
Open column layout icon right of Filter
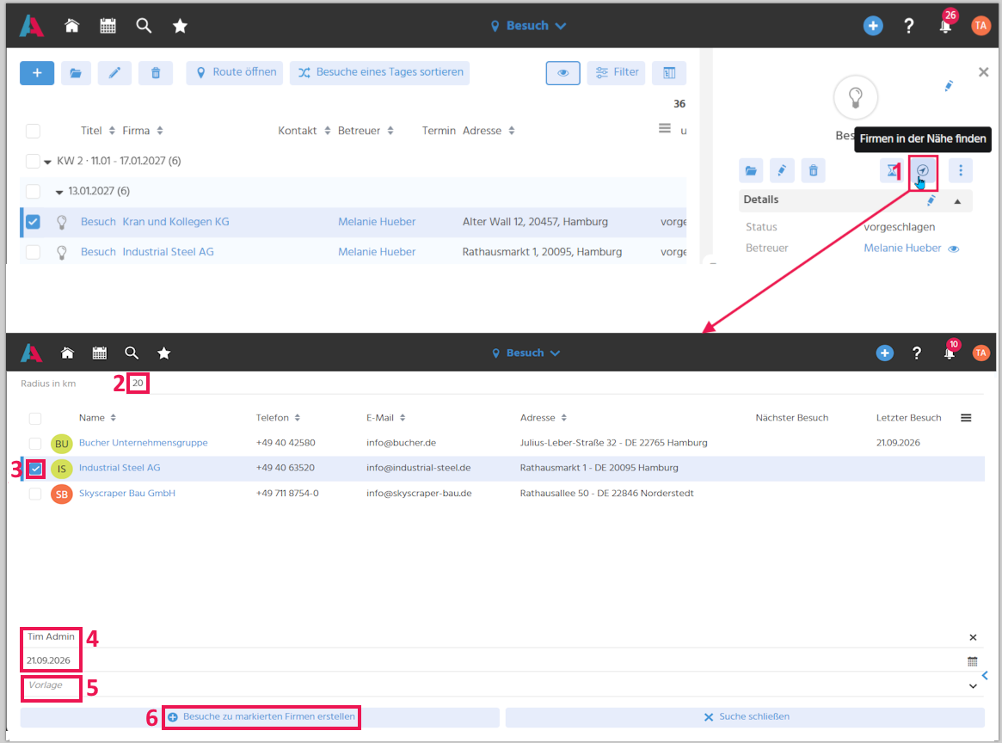coord(669,73)
